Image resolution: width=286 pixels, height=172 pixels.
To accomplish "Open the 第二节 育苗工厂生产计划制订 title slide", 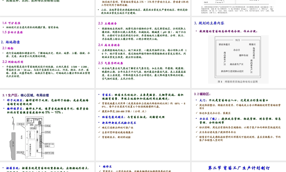I will click(239, 168).
